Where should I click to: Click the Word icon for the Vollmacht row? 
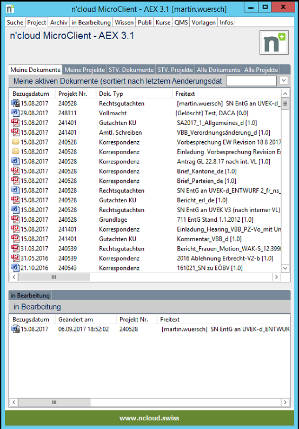[15, 113]
